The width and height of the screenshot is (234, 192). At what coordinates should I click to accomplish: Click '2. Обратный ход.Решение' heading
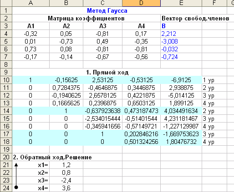pos(52,158)
